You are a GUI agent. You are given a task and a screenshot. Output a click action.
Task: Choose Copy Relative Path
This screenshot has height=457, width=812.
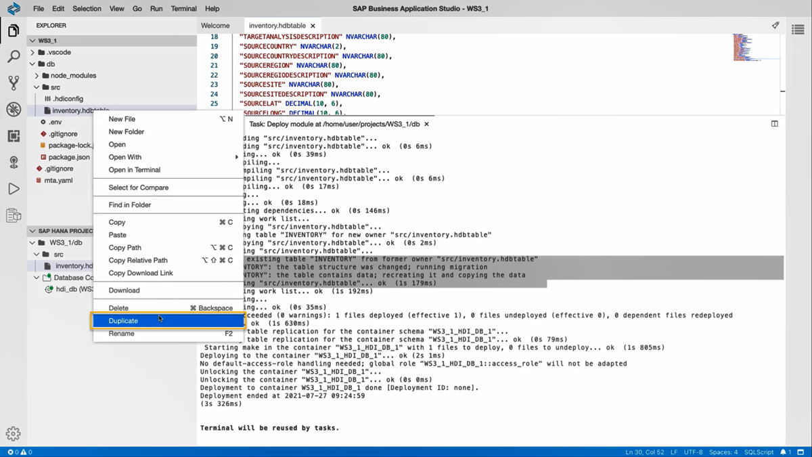click(168, 261)
